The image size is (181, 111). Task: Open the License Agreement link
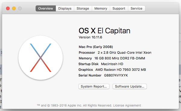[x=127, y=105]
